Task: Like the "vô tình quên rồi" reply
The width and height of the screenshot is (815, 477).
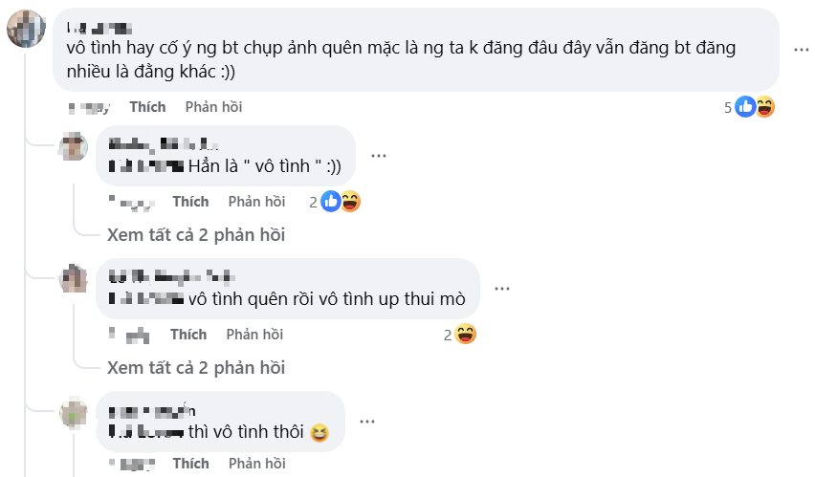Action: click(188, 335)
